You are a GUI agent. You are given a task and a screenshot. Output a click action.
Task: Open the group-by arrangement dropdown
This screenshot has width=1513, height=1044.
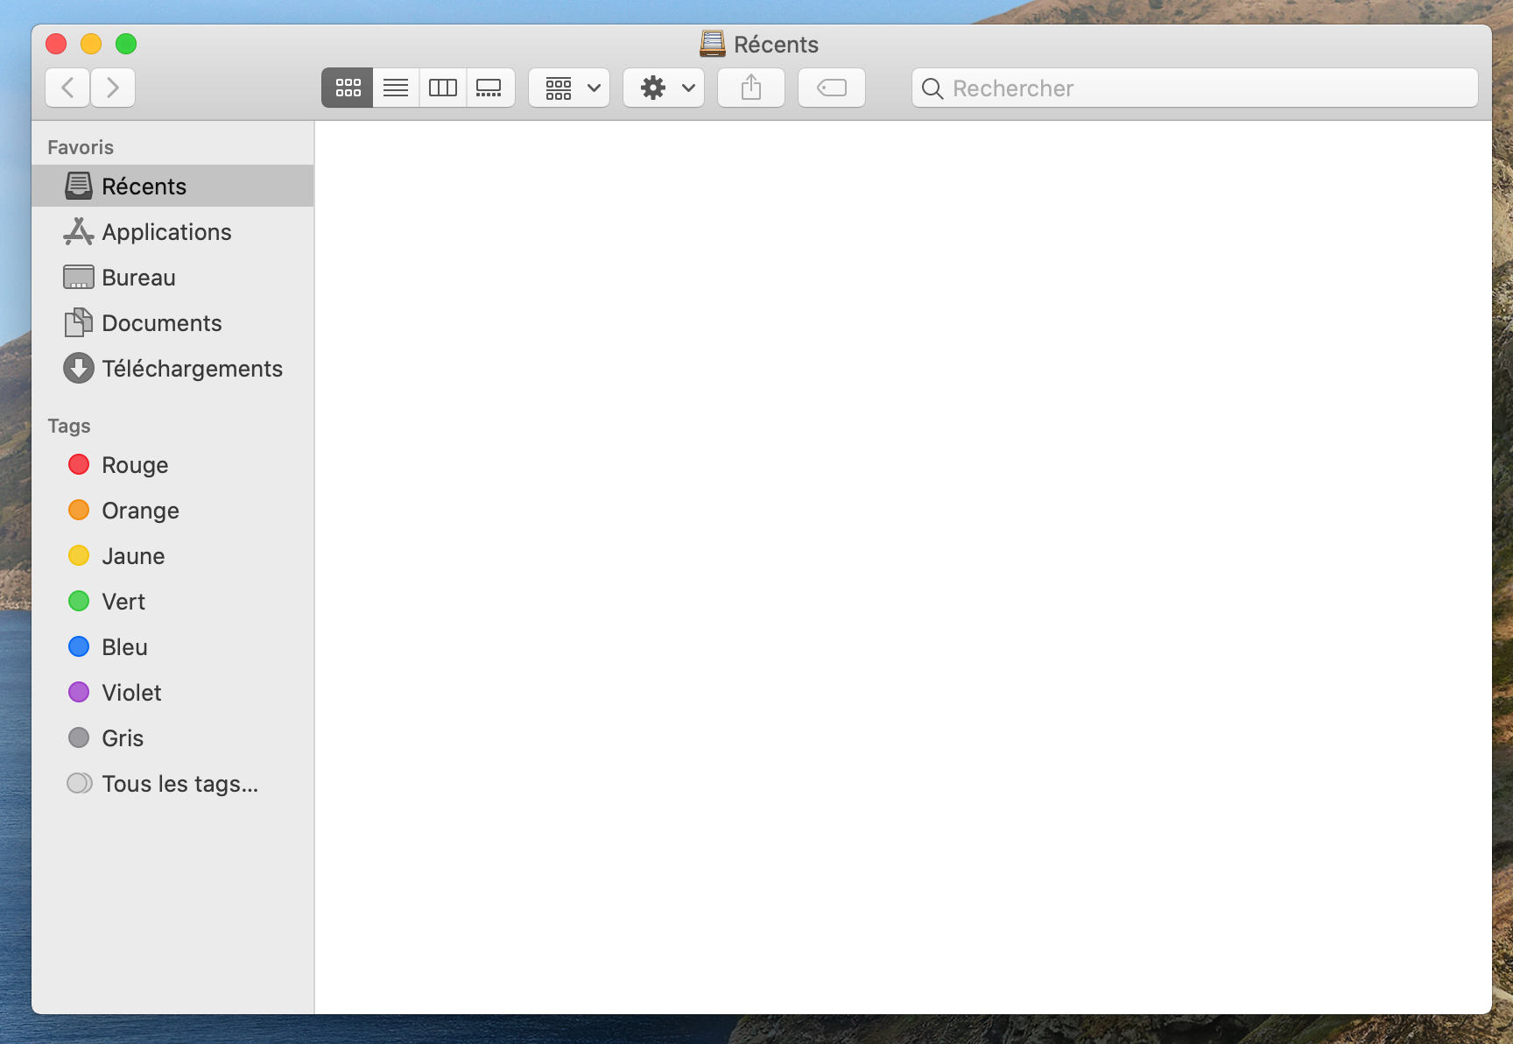570,88
